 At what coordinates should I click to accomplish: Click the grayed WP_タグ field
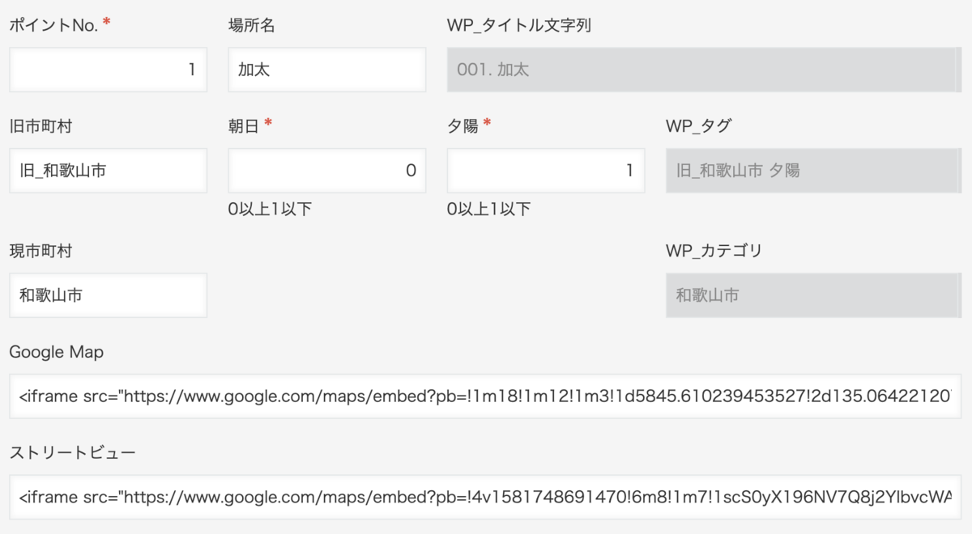(812, 170)
